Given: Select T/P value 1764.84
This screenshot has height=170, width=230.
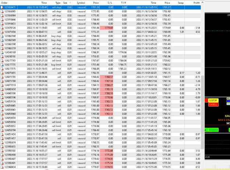Looking at the screenshot, I should 123,61.
